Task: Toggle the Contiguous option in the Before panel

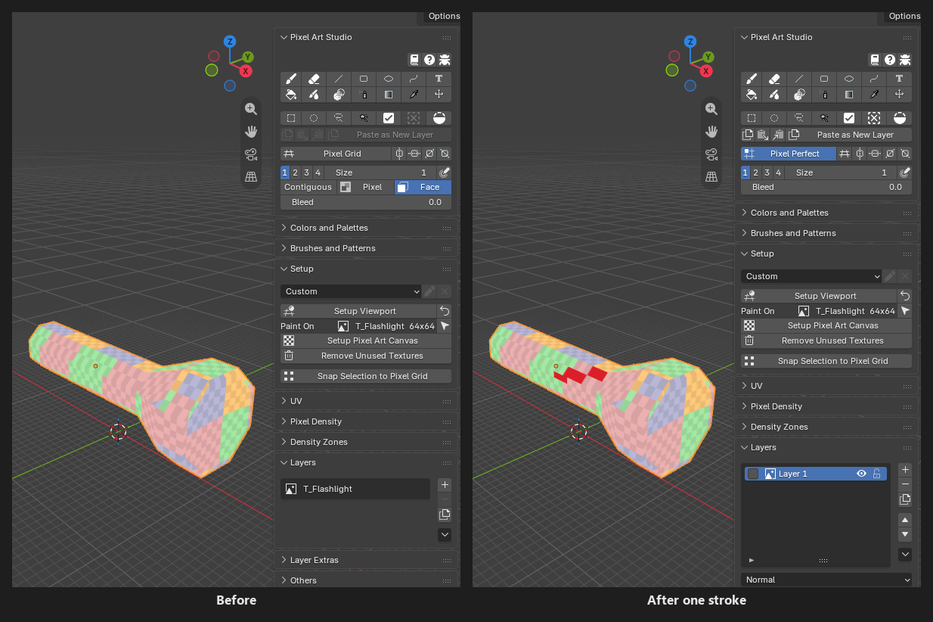Action: click(x=308, y=187)
